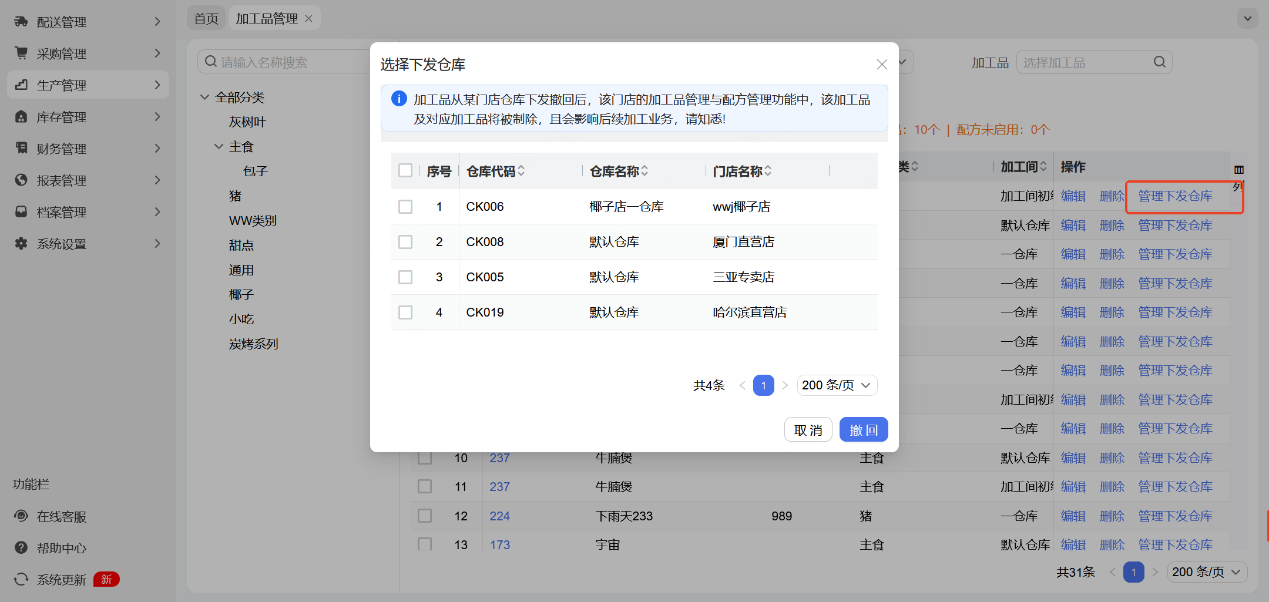Check the CK008 厦门直营店 row checkbox

click(x=405, y=242)
